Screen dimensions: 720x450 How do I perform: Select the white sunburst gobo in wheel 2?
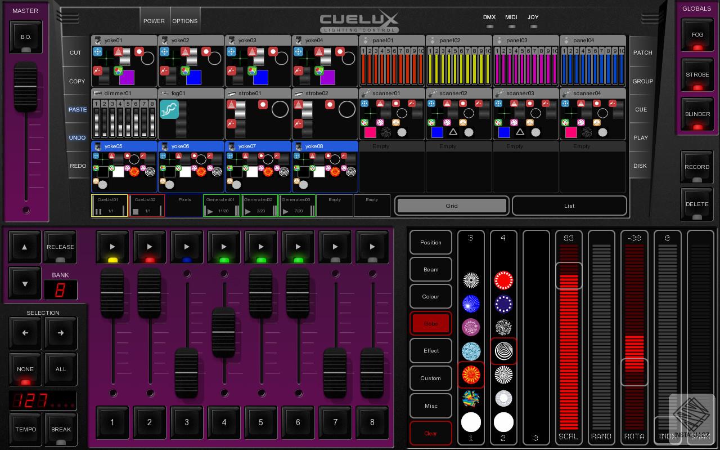coord(503,375)
